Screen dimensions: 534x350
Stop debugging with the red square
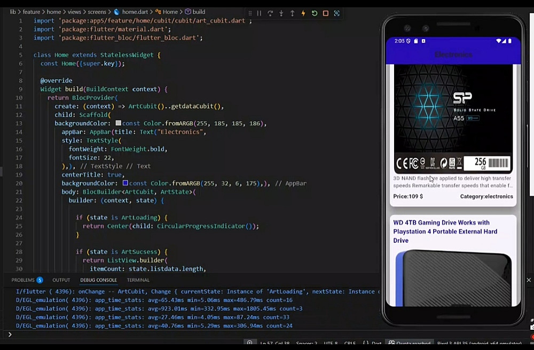coord(326,13)
